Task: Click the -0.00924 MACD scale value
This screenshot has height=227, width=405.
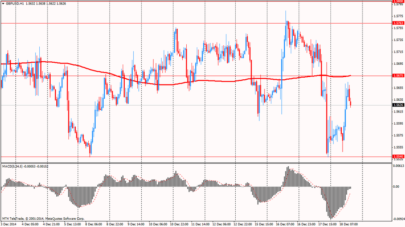Action: point(398,219)
